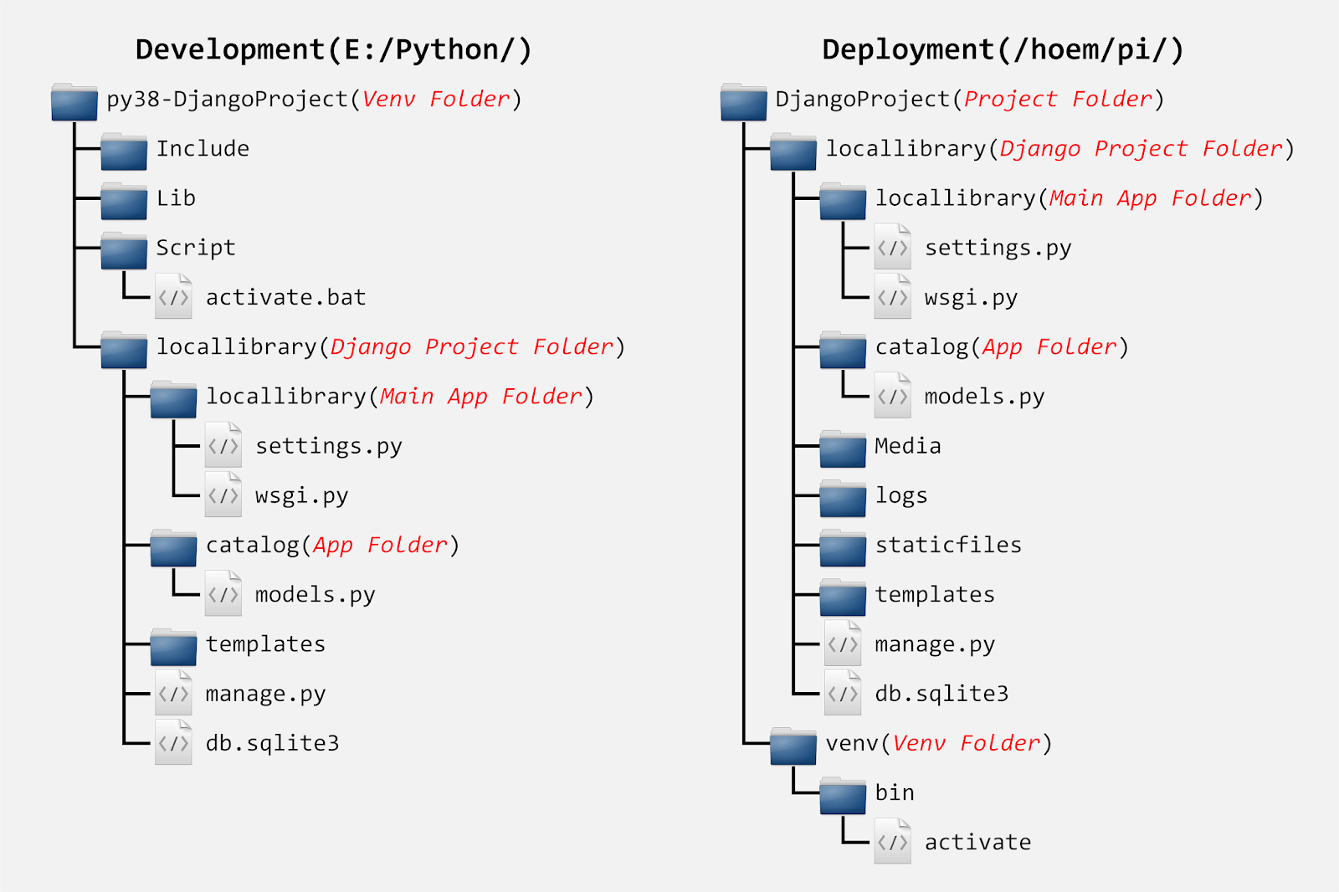Select settings.py file icon in Deployment tree
This screenshot has height=892, width=1339.
point(893,247)
